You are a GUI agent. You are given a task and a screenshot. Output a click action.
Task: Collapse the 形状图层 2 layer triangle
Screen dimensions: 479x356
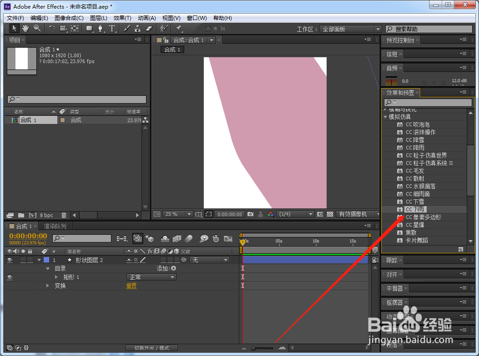39,260
